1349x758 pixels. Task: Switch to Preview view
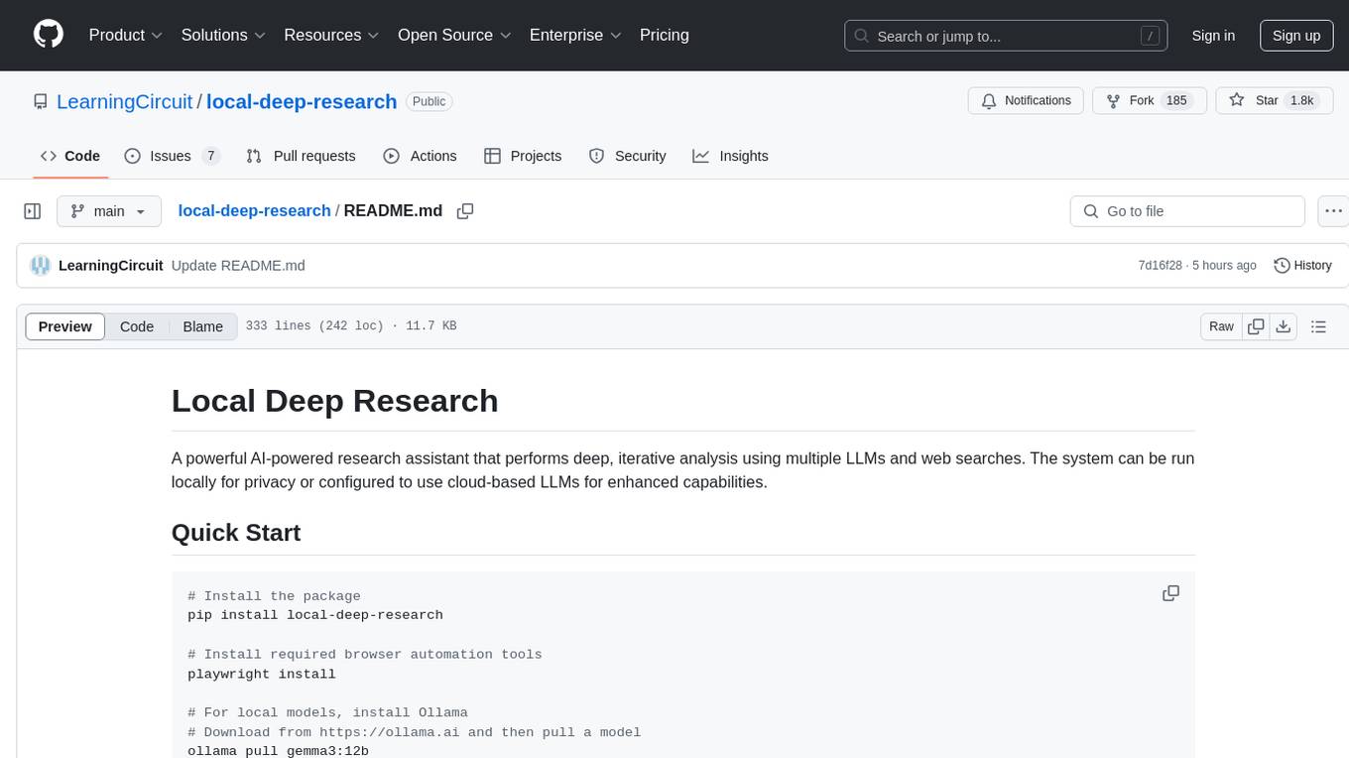(65, 326)
